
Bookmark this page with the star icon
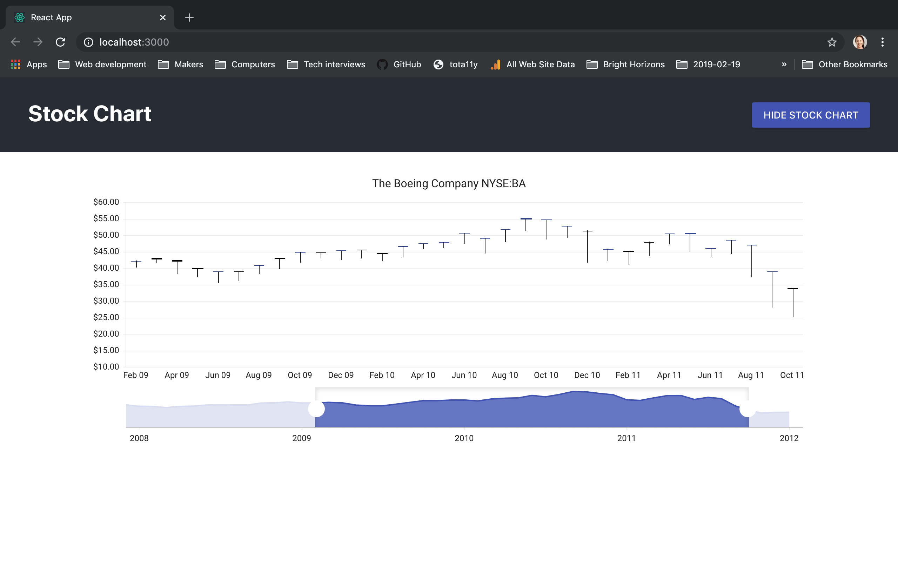tap(832, 42)
